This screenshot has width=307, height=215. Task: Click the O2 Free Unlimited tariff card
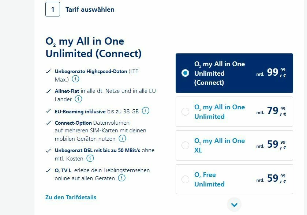tap(234, 179)
